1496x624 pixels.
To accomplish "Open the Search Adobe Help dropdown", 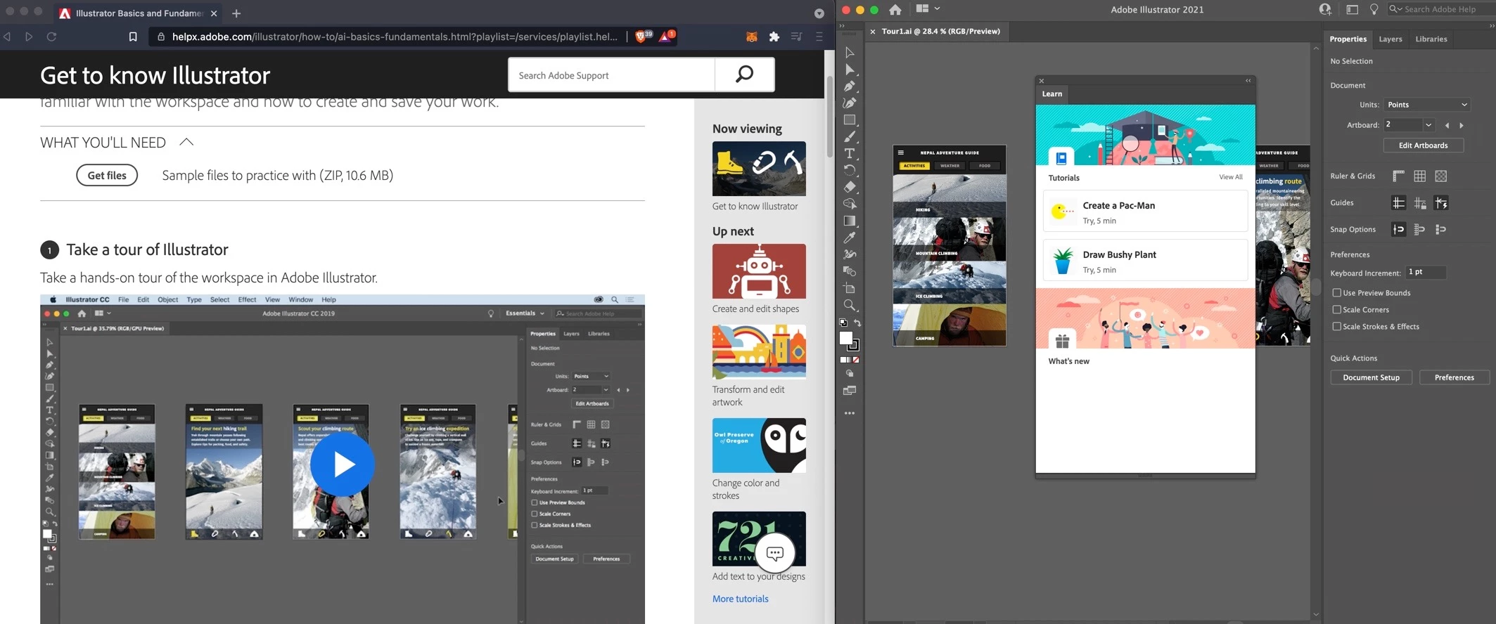I will tap(1395, 9).
